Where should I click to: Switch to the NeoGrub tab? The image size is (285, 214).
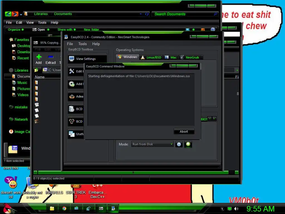pyautogui.click(x=190, y=57)
